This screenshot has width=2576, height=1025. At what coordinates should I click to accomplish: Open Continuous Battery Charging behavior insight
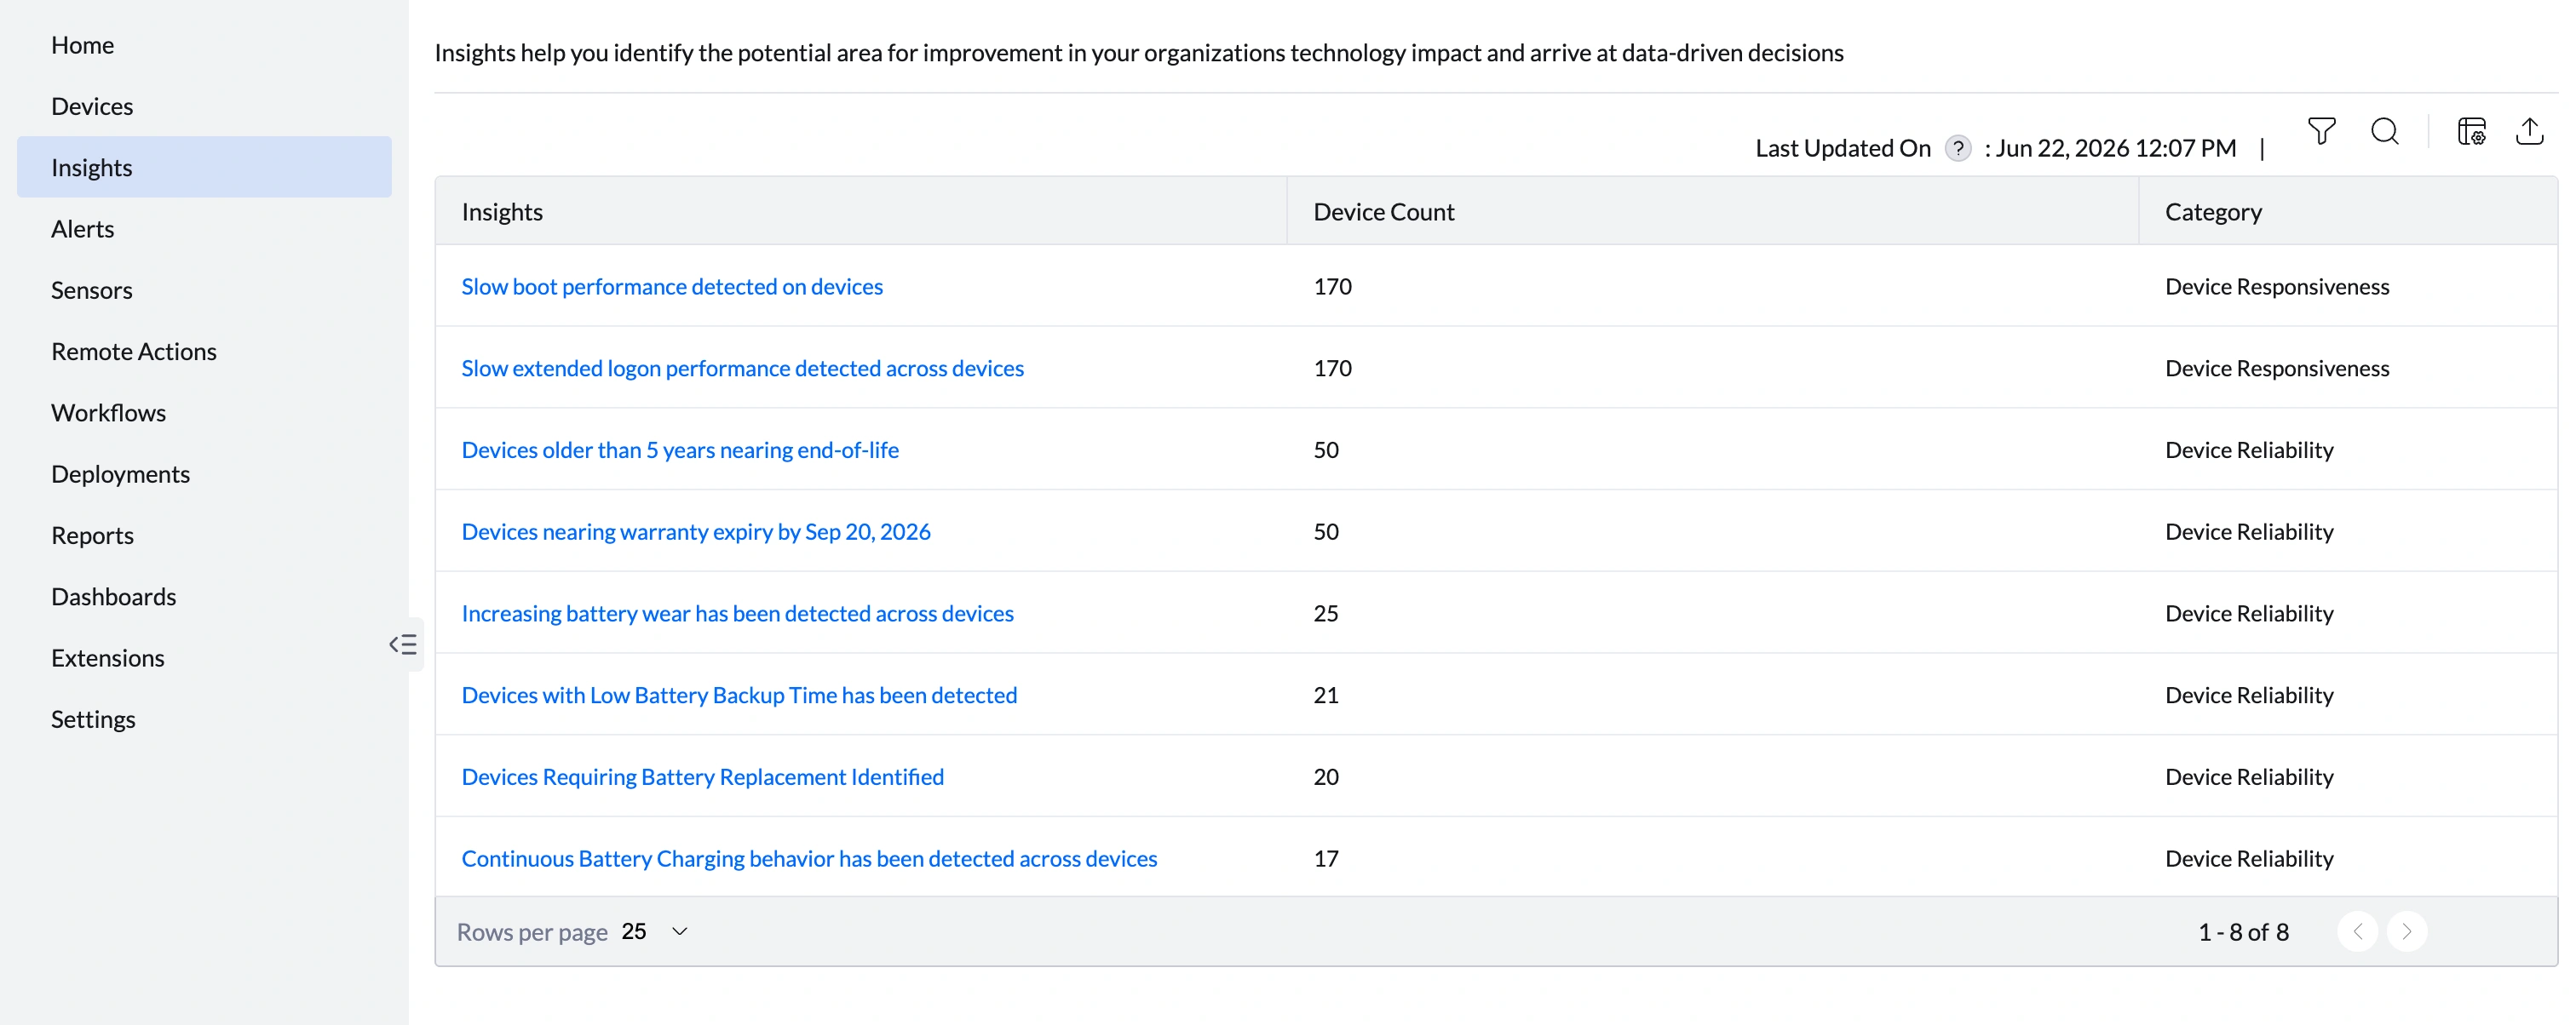(x=809, y=859)
